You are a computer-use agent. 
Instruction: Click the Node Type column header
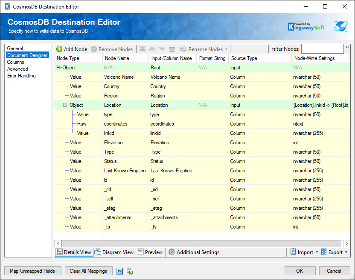[x=79, y=58]
